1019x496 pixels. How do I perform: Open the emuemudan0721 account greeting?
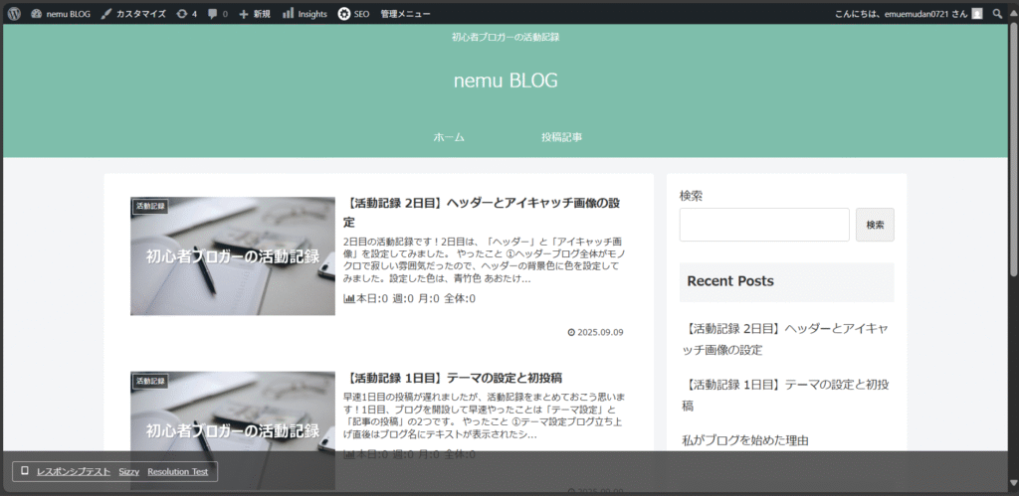[902, 14]
